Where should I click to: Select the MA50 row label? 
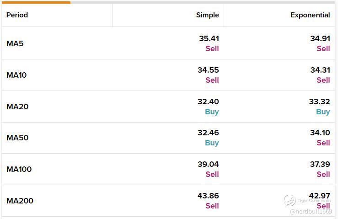(x=17, y=138)
